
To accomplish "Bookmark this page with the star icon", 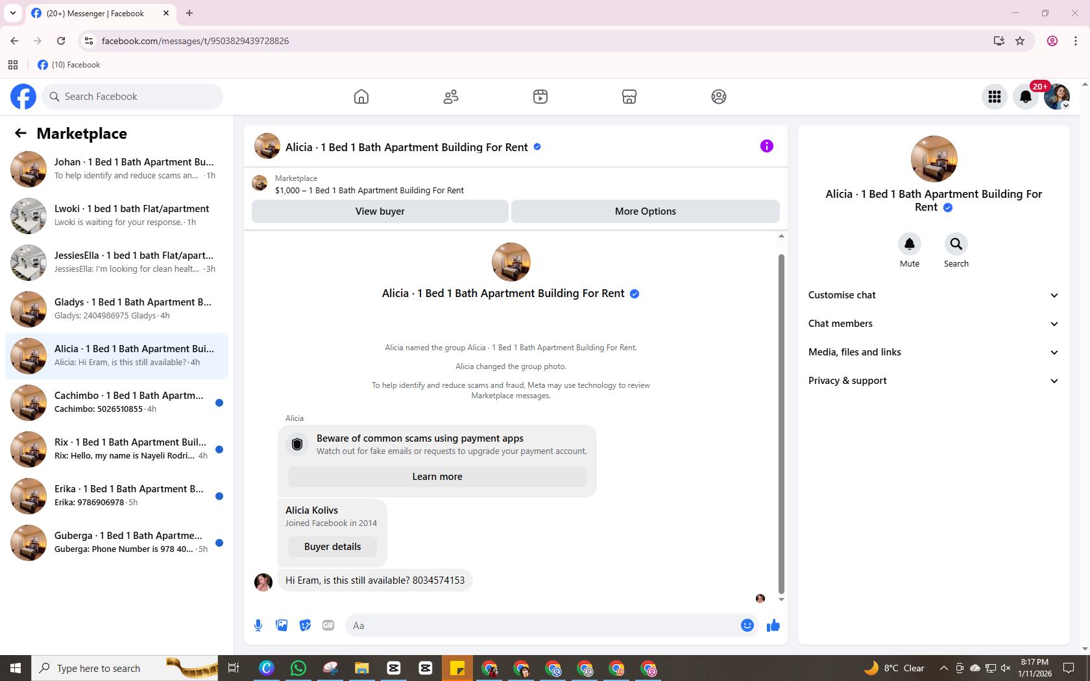I will (1020, 41).
